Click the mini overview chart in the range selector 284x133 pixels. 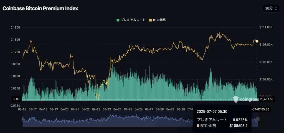coord(140,119)
